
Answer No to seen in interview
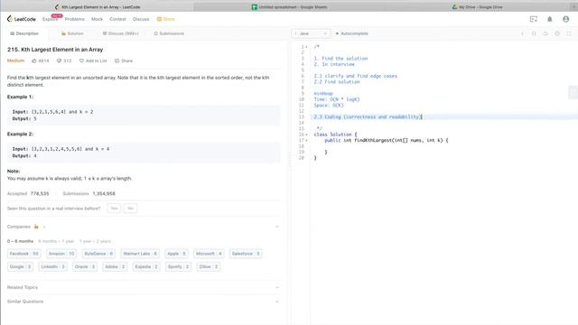pyautogui.click(x=130, y=209)
